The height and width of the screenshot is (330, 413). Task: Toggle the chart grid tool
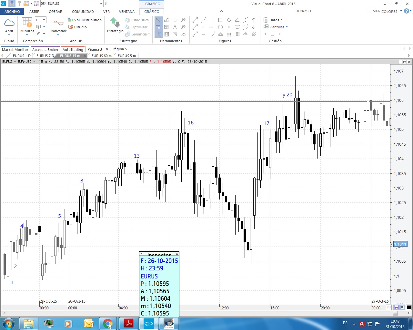click(166, 27)
